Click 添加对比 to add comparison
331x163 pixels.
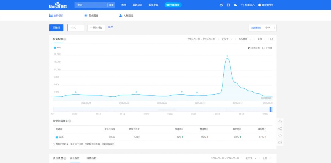pos(96,28)
